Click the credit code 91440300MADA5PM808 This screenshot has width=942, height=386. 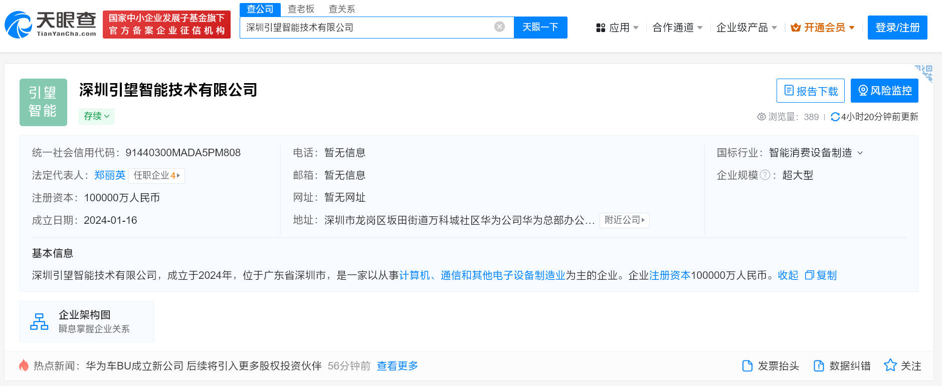point(183,153)
